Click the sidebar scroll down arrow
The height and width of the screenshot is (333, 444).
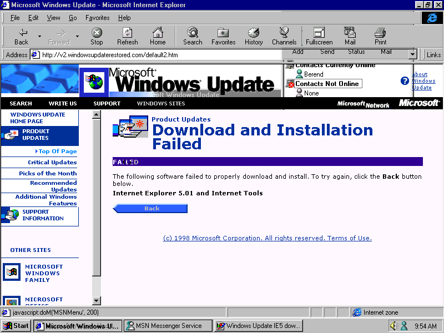[97, 301]
